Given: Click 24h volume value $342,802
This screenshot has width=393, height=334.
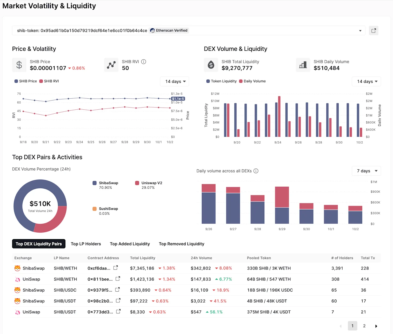Looking at the screenshot, I should click(x=201, y=268).
